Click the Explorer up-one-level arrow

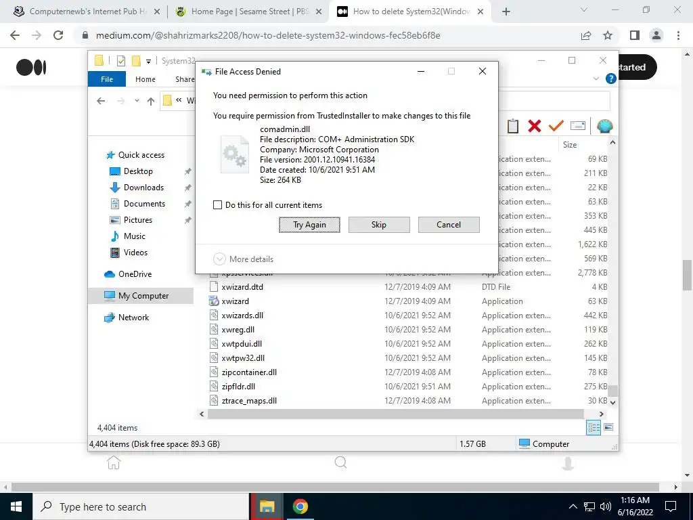pyautogui.click(x=151, y=102)
